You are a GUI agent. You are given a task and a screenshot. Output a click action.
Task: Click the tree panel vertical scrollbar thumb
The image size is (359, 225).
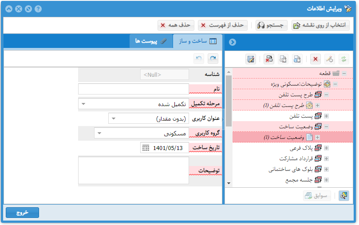[x=229, y=101]
